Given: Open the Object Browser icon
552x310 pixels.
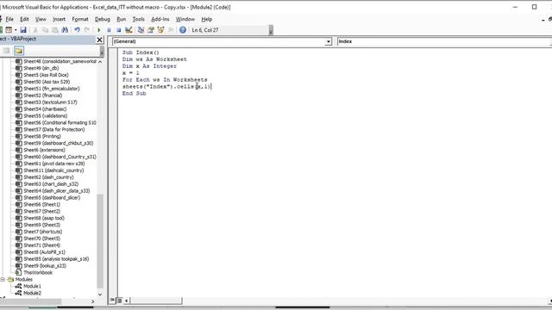Looking at the screenshot, I should coord(161,30).
